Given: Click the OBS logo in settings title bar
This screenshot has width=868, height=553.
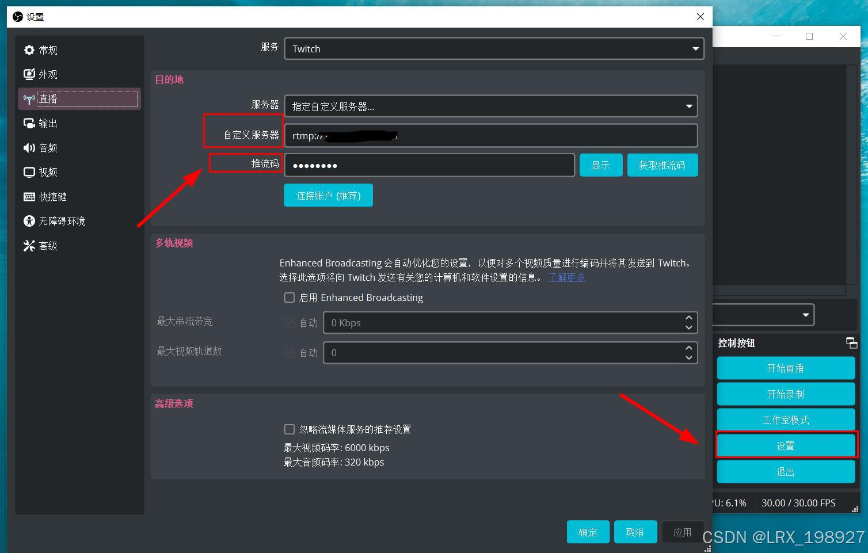Looking at the screenshot, I should (x=18, y=17).
